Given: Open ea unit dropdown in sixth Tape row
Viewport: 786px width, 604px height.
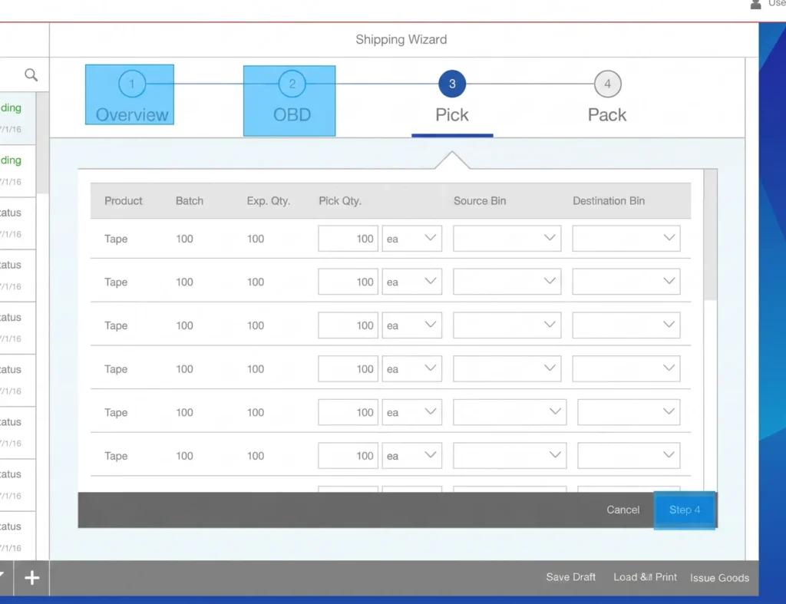Looking at the screenshot, I should pyautogui.click(x=412, y=456).
